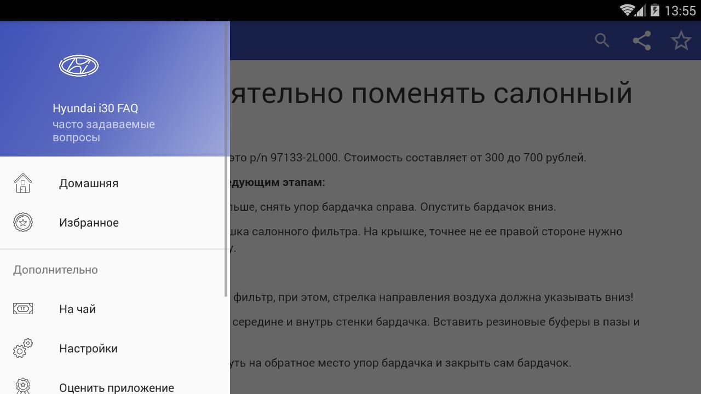701x394 pixels.
Task: Click the drawer's vertical scrollbar
Action: tap(226, 159)
